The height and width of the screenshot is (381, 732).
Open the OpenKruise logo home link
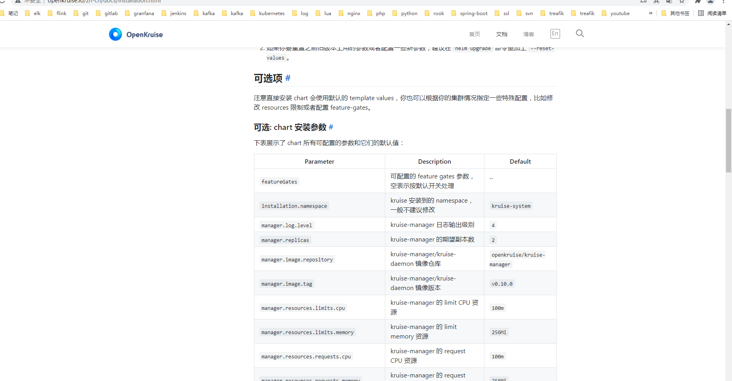136,35
